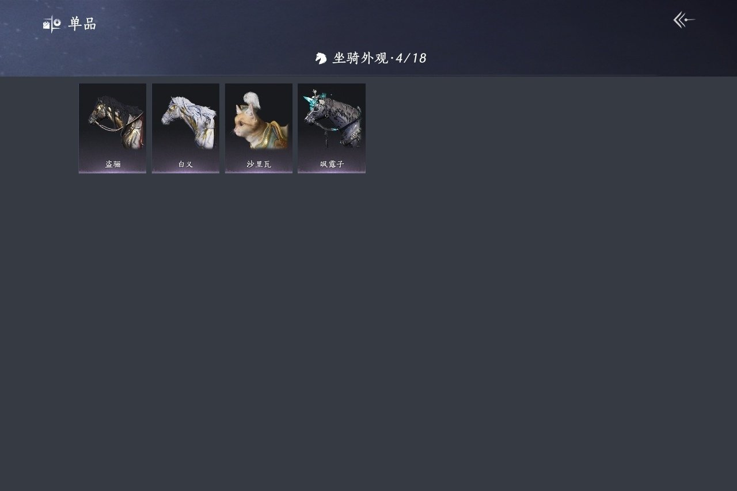Click the horse head icon beside 坐骑外观
The width and height of the screenshot is (737, 491).
[x=321, y=58]
